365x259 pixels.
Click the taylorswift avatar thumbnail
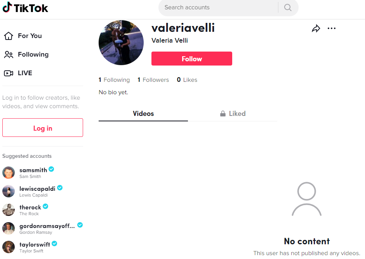[x=9, y=247]
